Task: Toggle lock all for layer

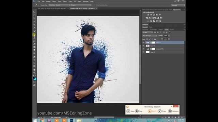Action: pos(155,39)
